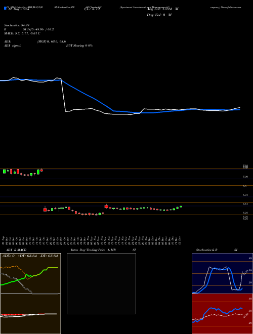Click the 'BUY Slowing @ 0%' signal text
The height and width of the screenshot is (334, 253).
[79, 46]
